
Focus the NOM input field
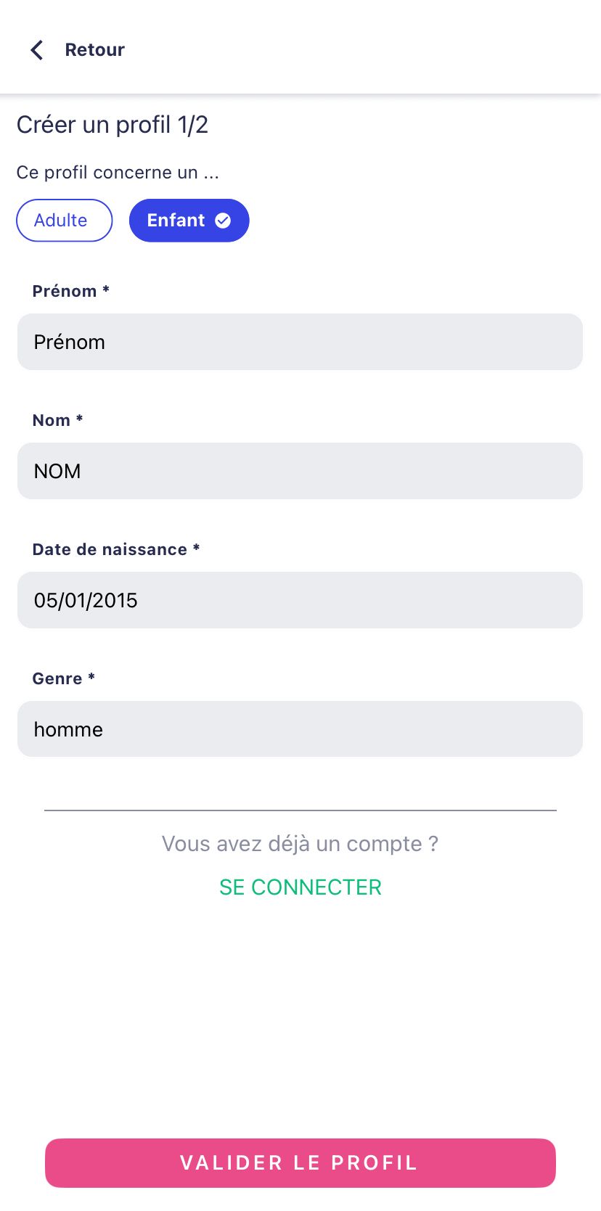click(300, 471)
